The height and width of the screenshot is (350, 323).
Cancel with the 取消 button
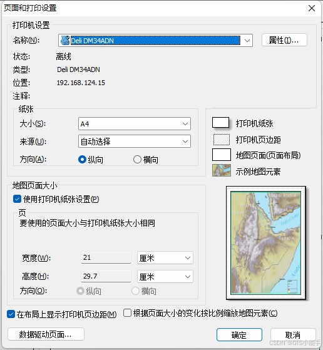click(x=293, y=335)
